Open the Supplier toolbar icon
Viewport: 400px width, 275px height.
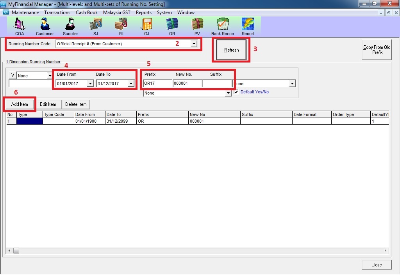[70, 26]
